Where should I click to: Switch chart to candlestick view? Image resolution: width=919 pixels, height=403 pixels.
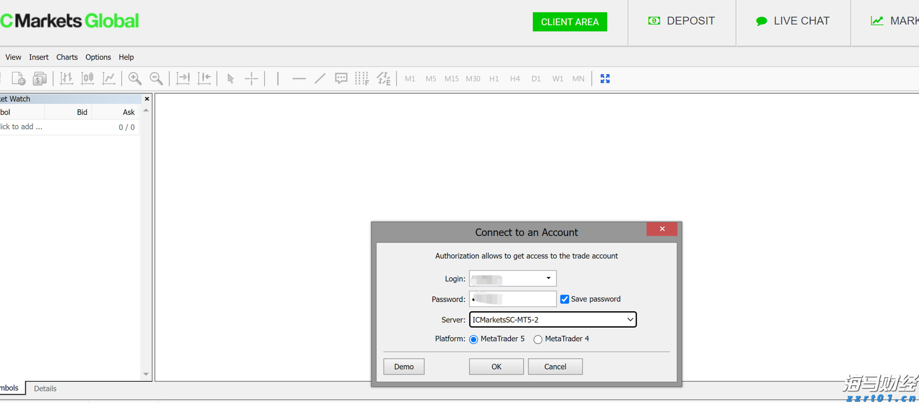(87, 78)
